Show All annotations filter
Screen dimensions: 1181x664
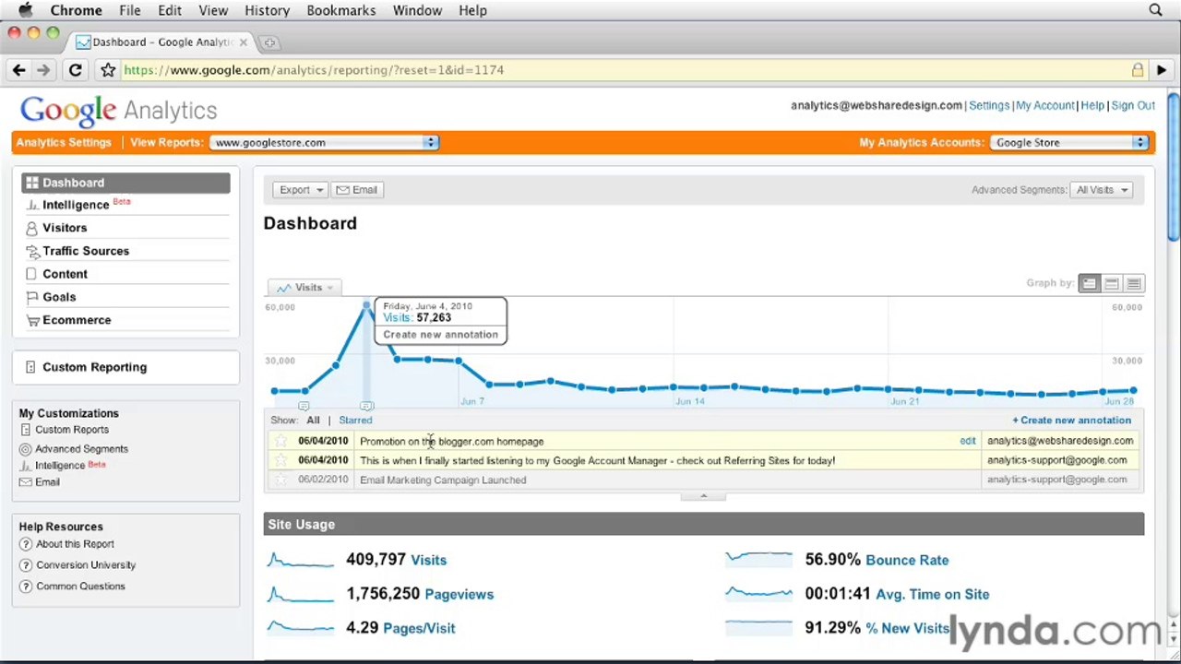(313, 421)
